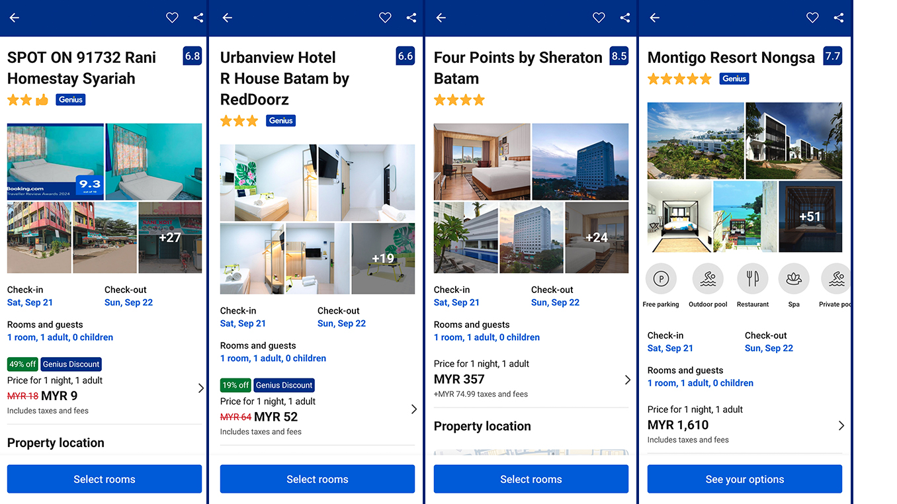This screenshot has width=897, height=504.
Task: Go back from Four Points by Sheraton page
Action: (x=441, y=18)
